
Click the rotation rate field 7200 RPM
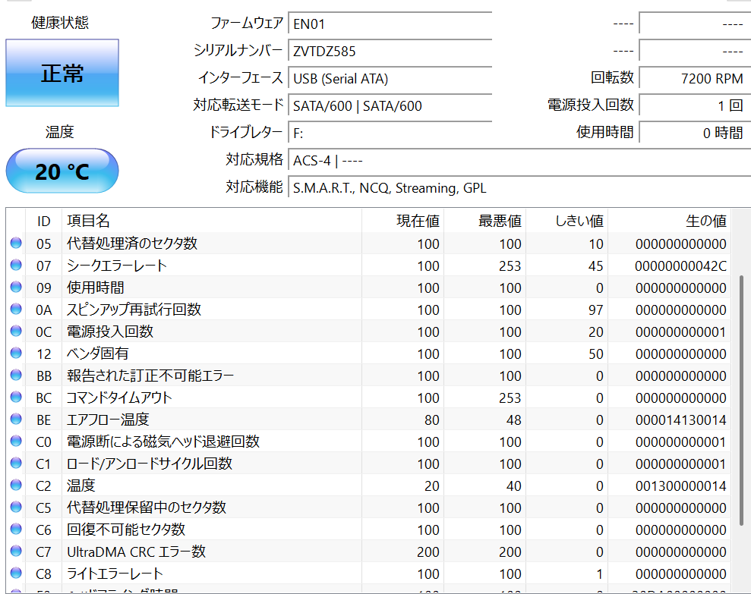pos(695,78)
